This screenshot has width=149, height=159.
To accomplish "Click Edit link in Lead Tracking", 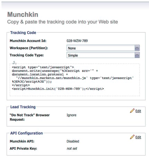I will pyautogui.click(x=138, y=111).
